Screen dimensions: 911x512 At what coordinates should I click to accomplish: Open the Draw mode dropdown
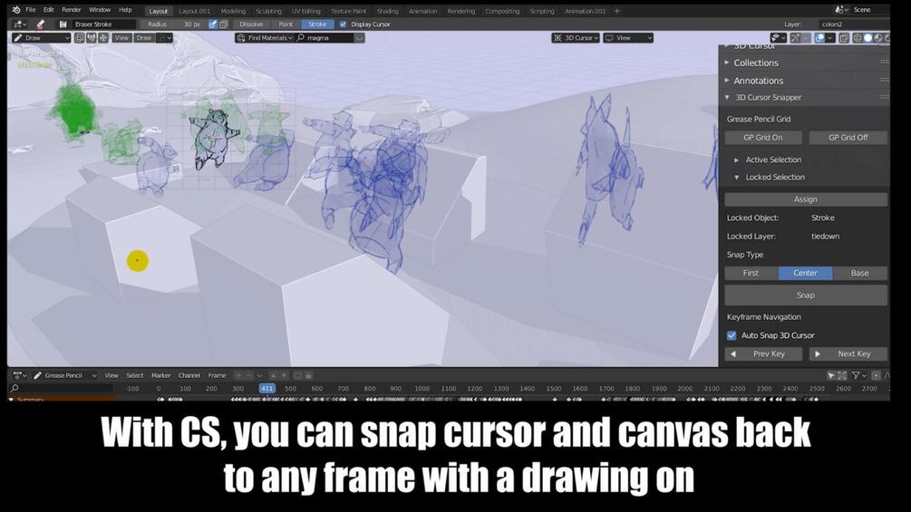(x=42, y=38)
